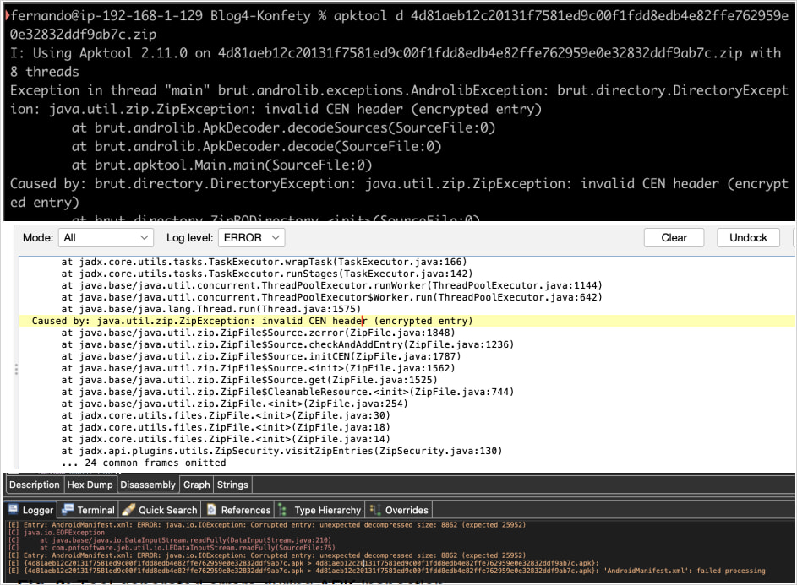Select the Type Hierarchy icon
Screen dimensions: 797x585
(x=283, y=509)
